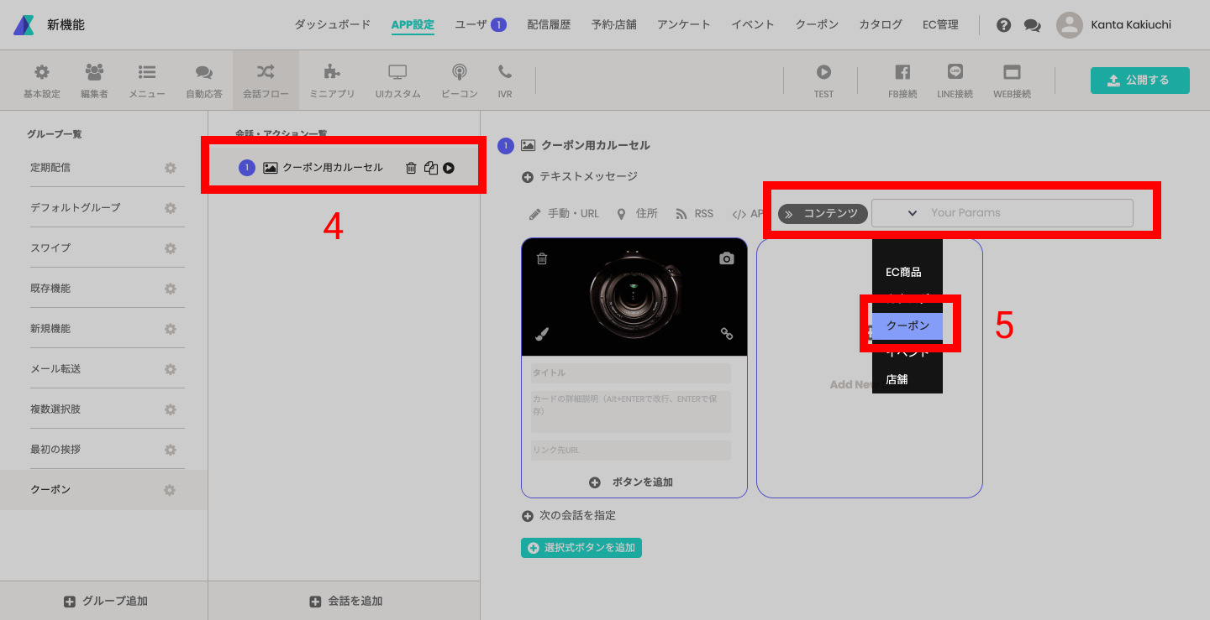Open 基本設定 gear in toolbar

(x=41, y=72)
